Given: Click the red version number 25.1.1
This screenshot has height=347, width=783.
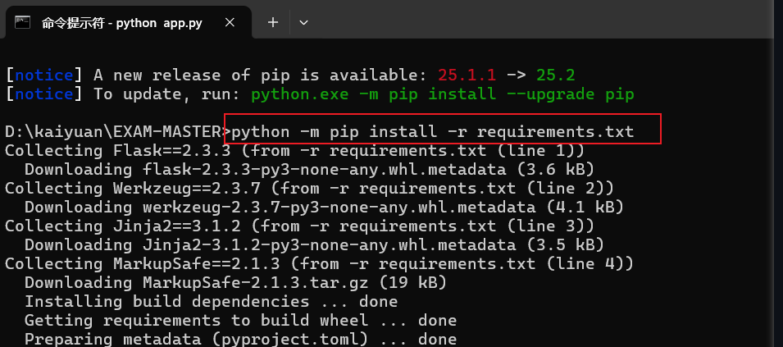Looking at the screenshot, I should pyautogui.click(x=467, y=75).
